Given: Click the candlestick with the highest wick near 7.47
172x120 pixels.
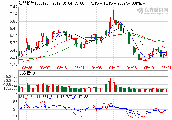Looking at the screenshot, I should point(111,18).
